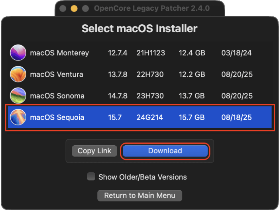Click Sequoia build 24G214
This screenshot has width=279, height=211.
point(149,117)
